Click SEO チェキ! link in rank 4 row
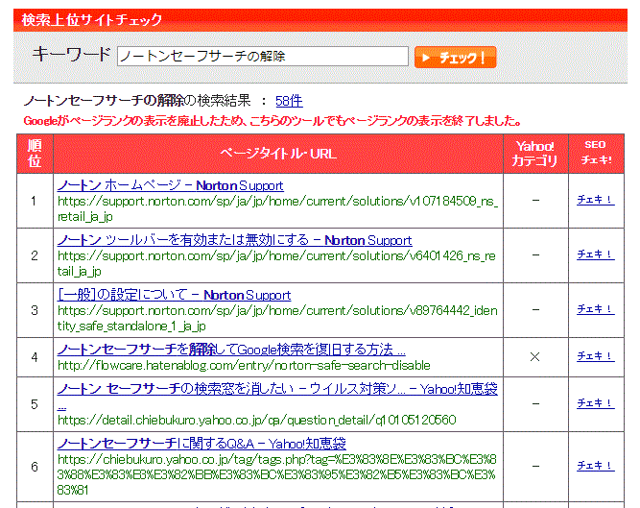Viewport: 640px width, 508px height. (x=596, y=356)
